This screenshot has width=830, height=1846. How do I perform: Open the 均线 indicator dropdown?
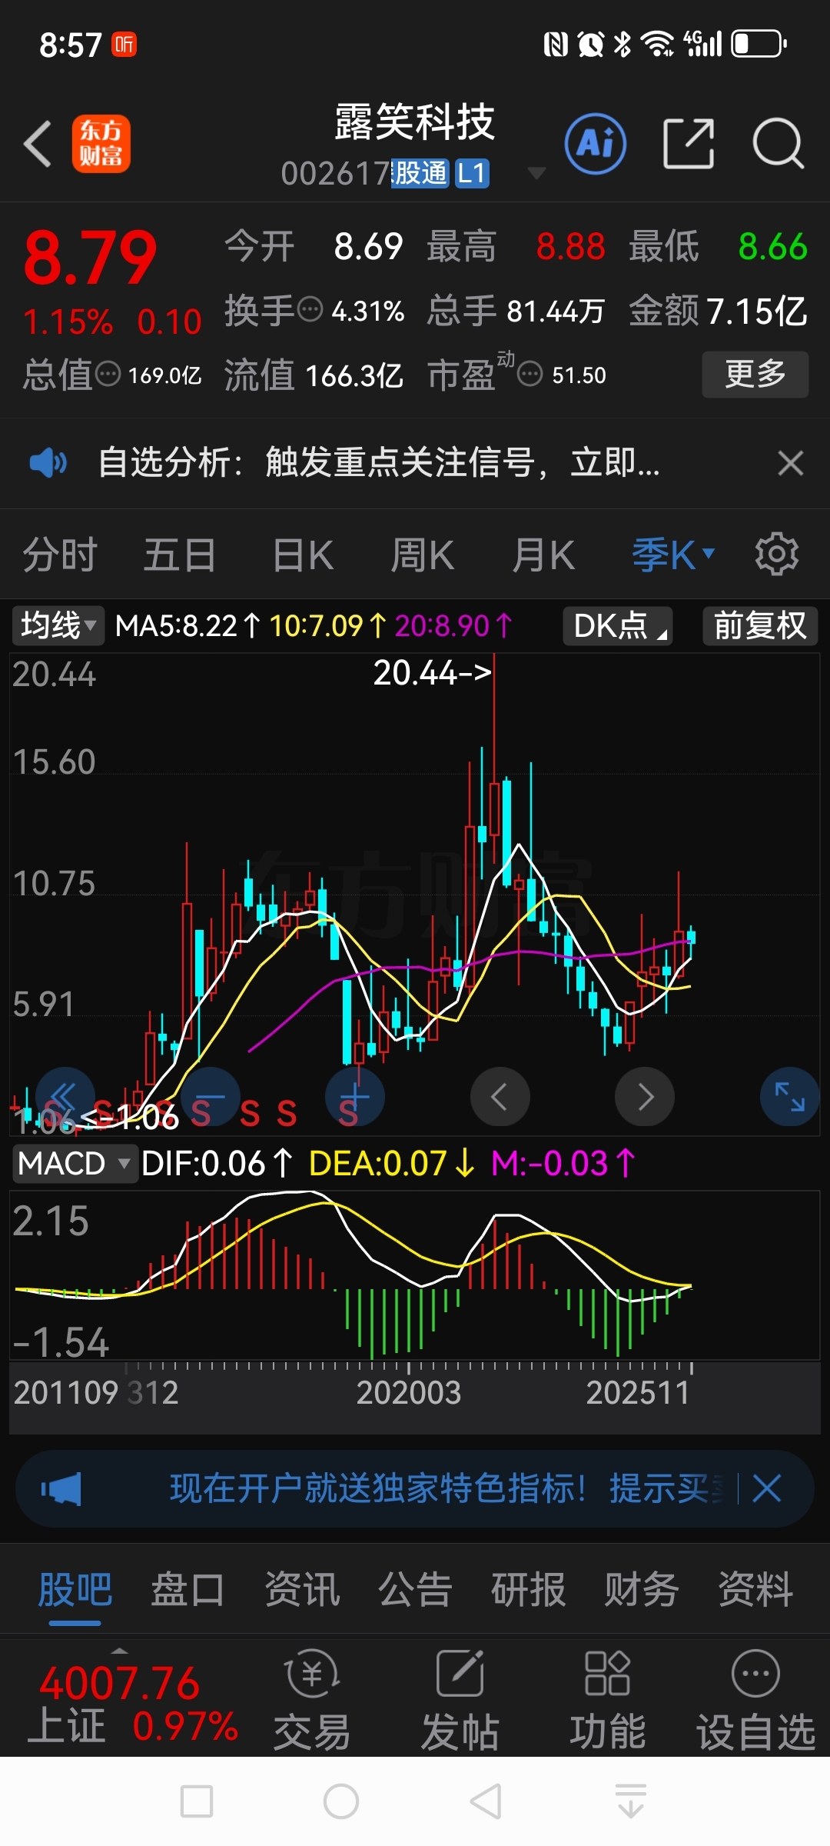coord(58,625)
